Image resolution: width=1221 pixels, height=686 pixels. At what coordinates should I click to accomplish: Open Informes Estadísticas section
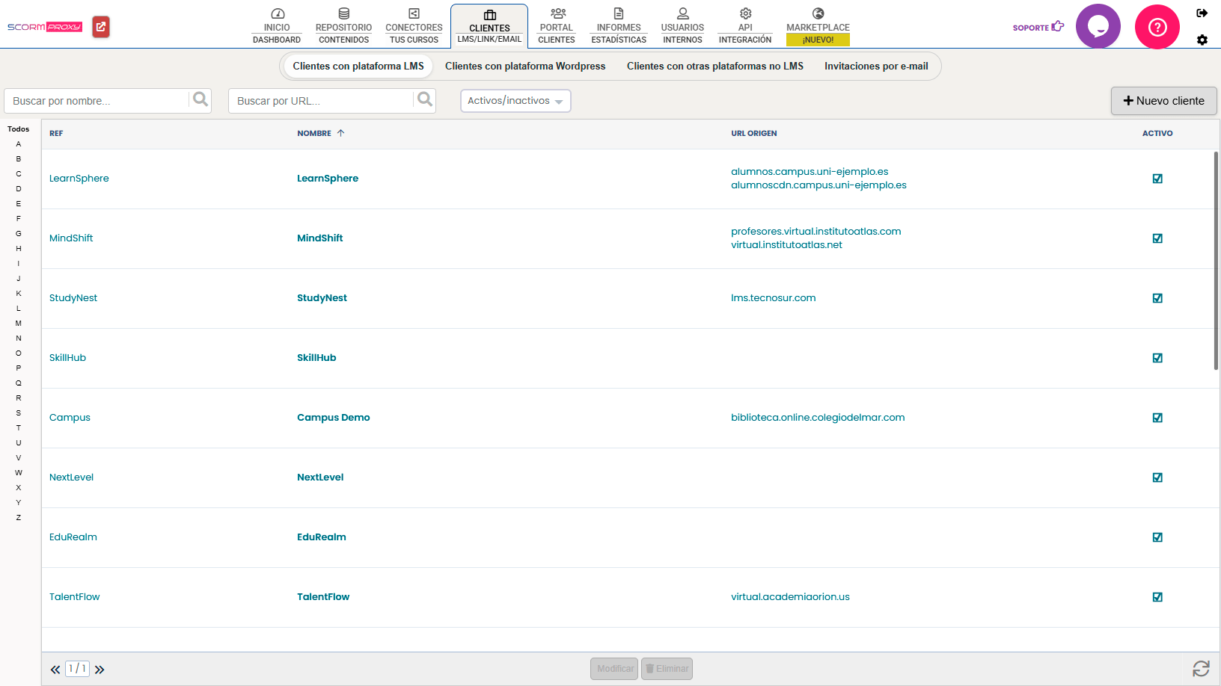click(619, 26)
